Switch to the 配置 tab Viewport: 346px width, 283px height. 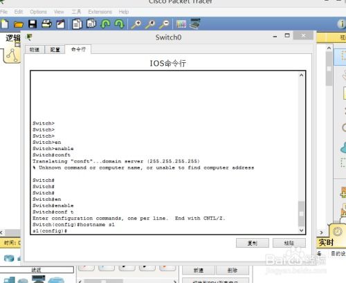55,50
